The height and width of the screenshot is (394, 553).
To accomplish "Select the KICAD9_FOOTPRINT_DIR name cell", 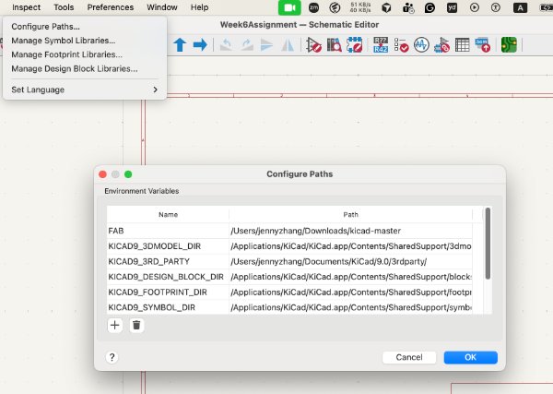I will [x=169, y=293].
